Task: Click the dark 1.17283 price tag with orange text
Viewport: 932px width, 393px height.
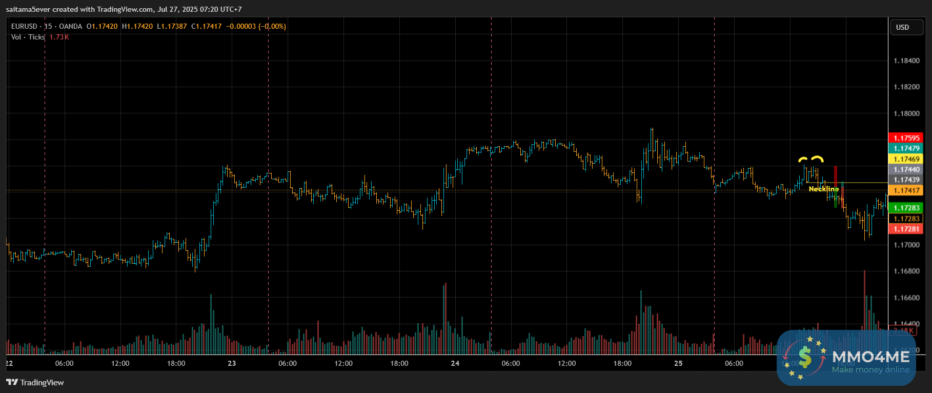Action: pyautogui.click(x=906, y=219)
